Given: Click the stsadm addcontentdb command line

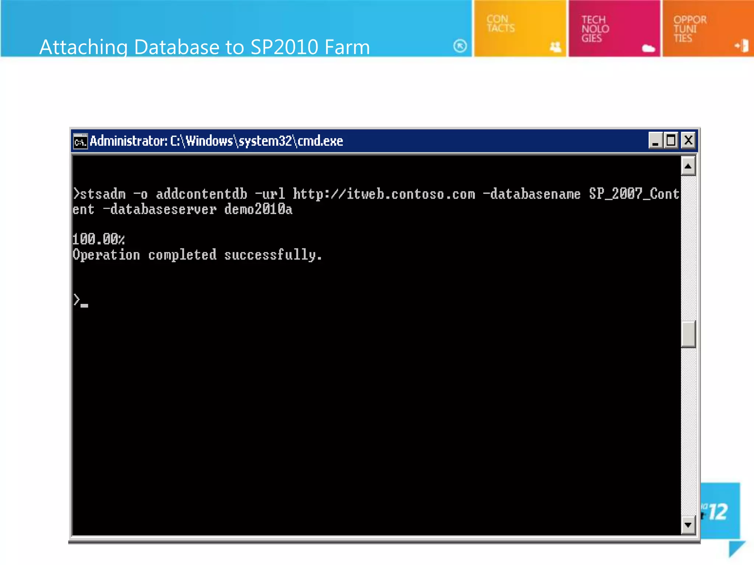Looking at the screenshot, I should (x=376, y=201).
